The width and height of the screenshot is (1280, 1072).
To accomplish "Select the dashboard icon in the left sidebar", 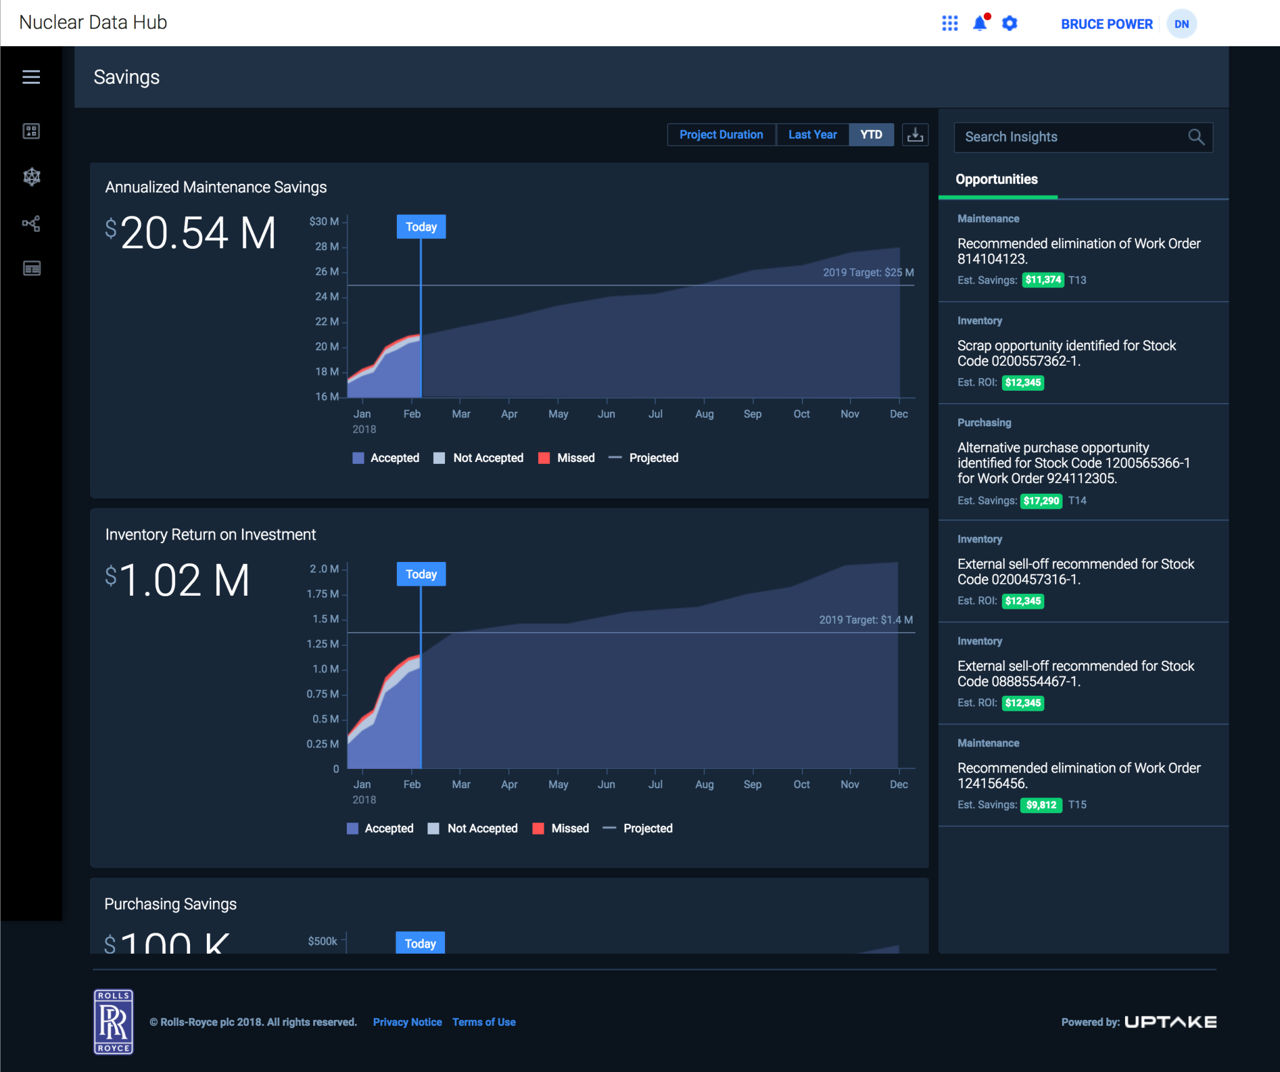I will pos(31,131).
